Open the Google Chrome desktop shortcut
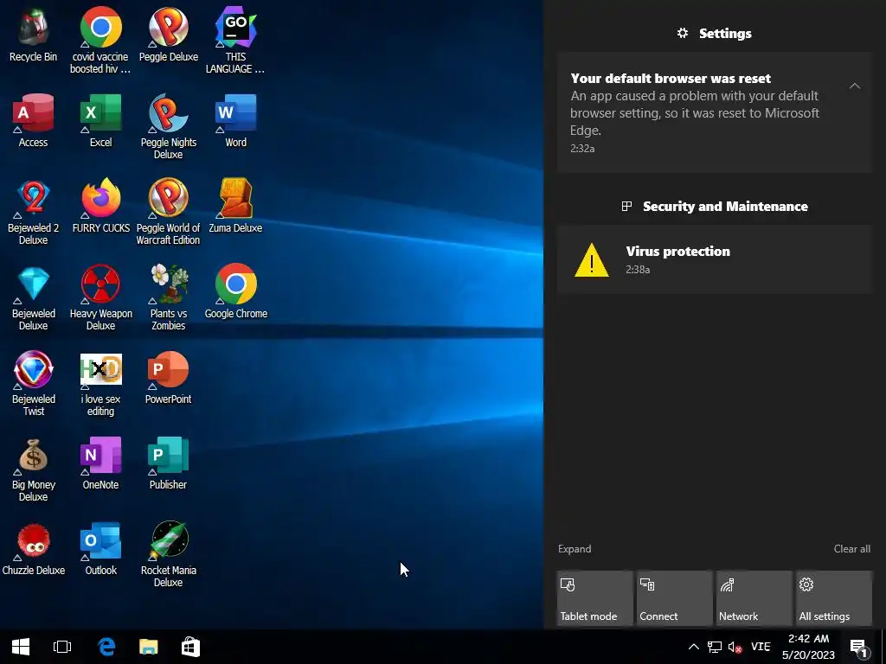 [x=235, y=292]
